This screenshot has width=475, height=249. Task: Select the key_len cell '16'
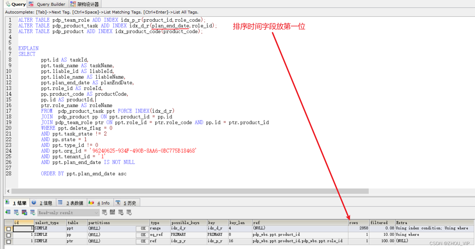240,242
